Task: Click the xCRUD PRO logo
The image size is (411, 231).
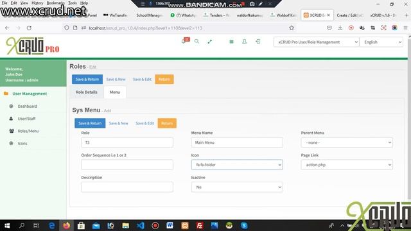Action: (x=33, y=46)
